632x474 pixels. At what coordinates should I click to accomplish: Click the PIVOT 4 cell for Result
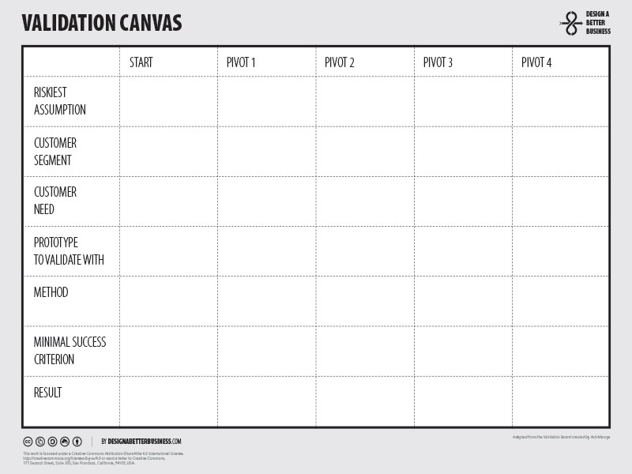pyautogui.click(x=560, y=401)
